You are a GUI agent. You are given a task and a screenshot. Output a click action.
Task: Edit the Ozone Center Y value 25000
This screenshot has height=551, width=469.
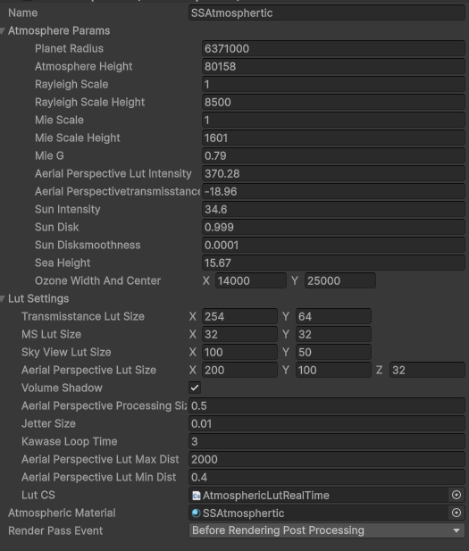tap(340, 280)
